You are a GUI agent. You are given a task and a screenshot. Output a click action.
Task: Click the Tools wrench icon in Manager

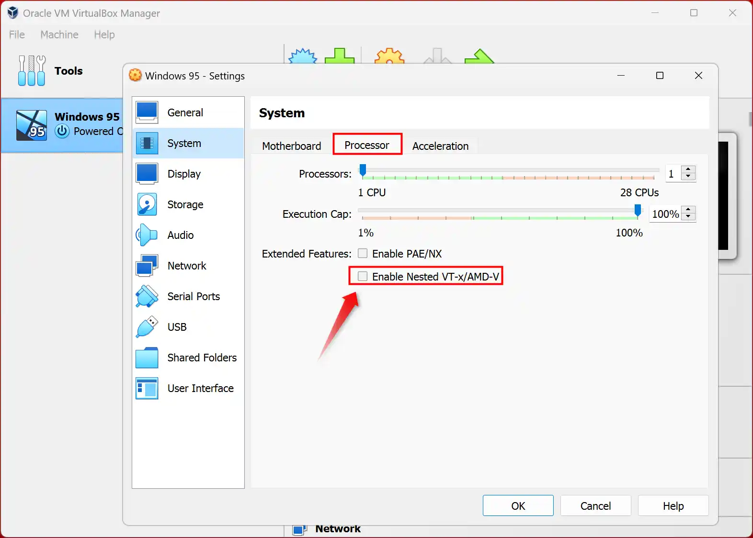tap(32, 71)
